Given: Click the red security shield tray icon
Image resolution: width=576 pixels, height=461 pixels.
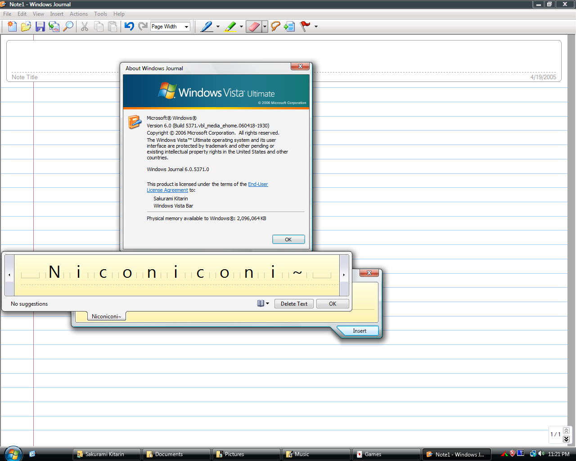Looking at the screenshot, I should tap(512, 454).
